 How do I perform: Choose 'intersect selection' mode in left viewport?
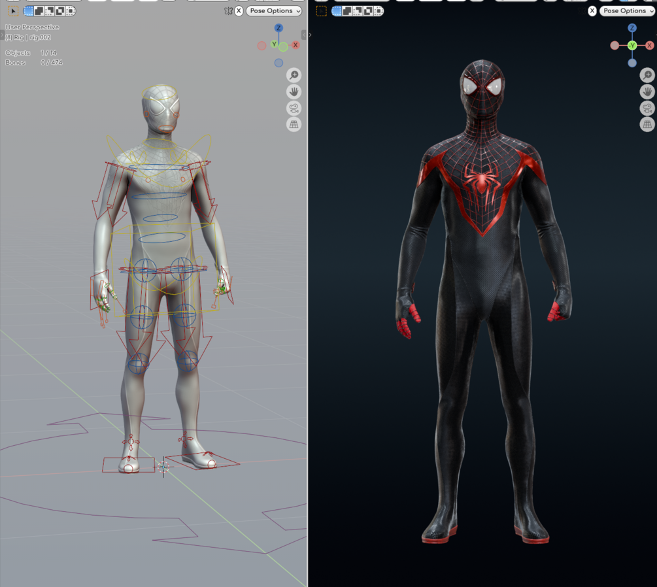tap(71, 11)
